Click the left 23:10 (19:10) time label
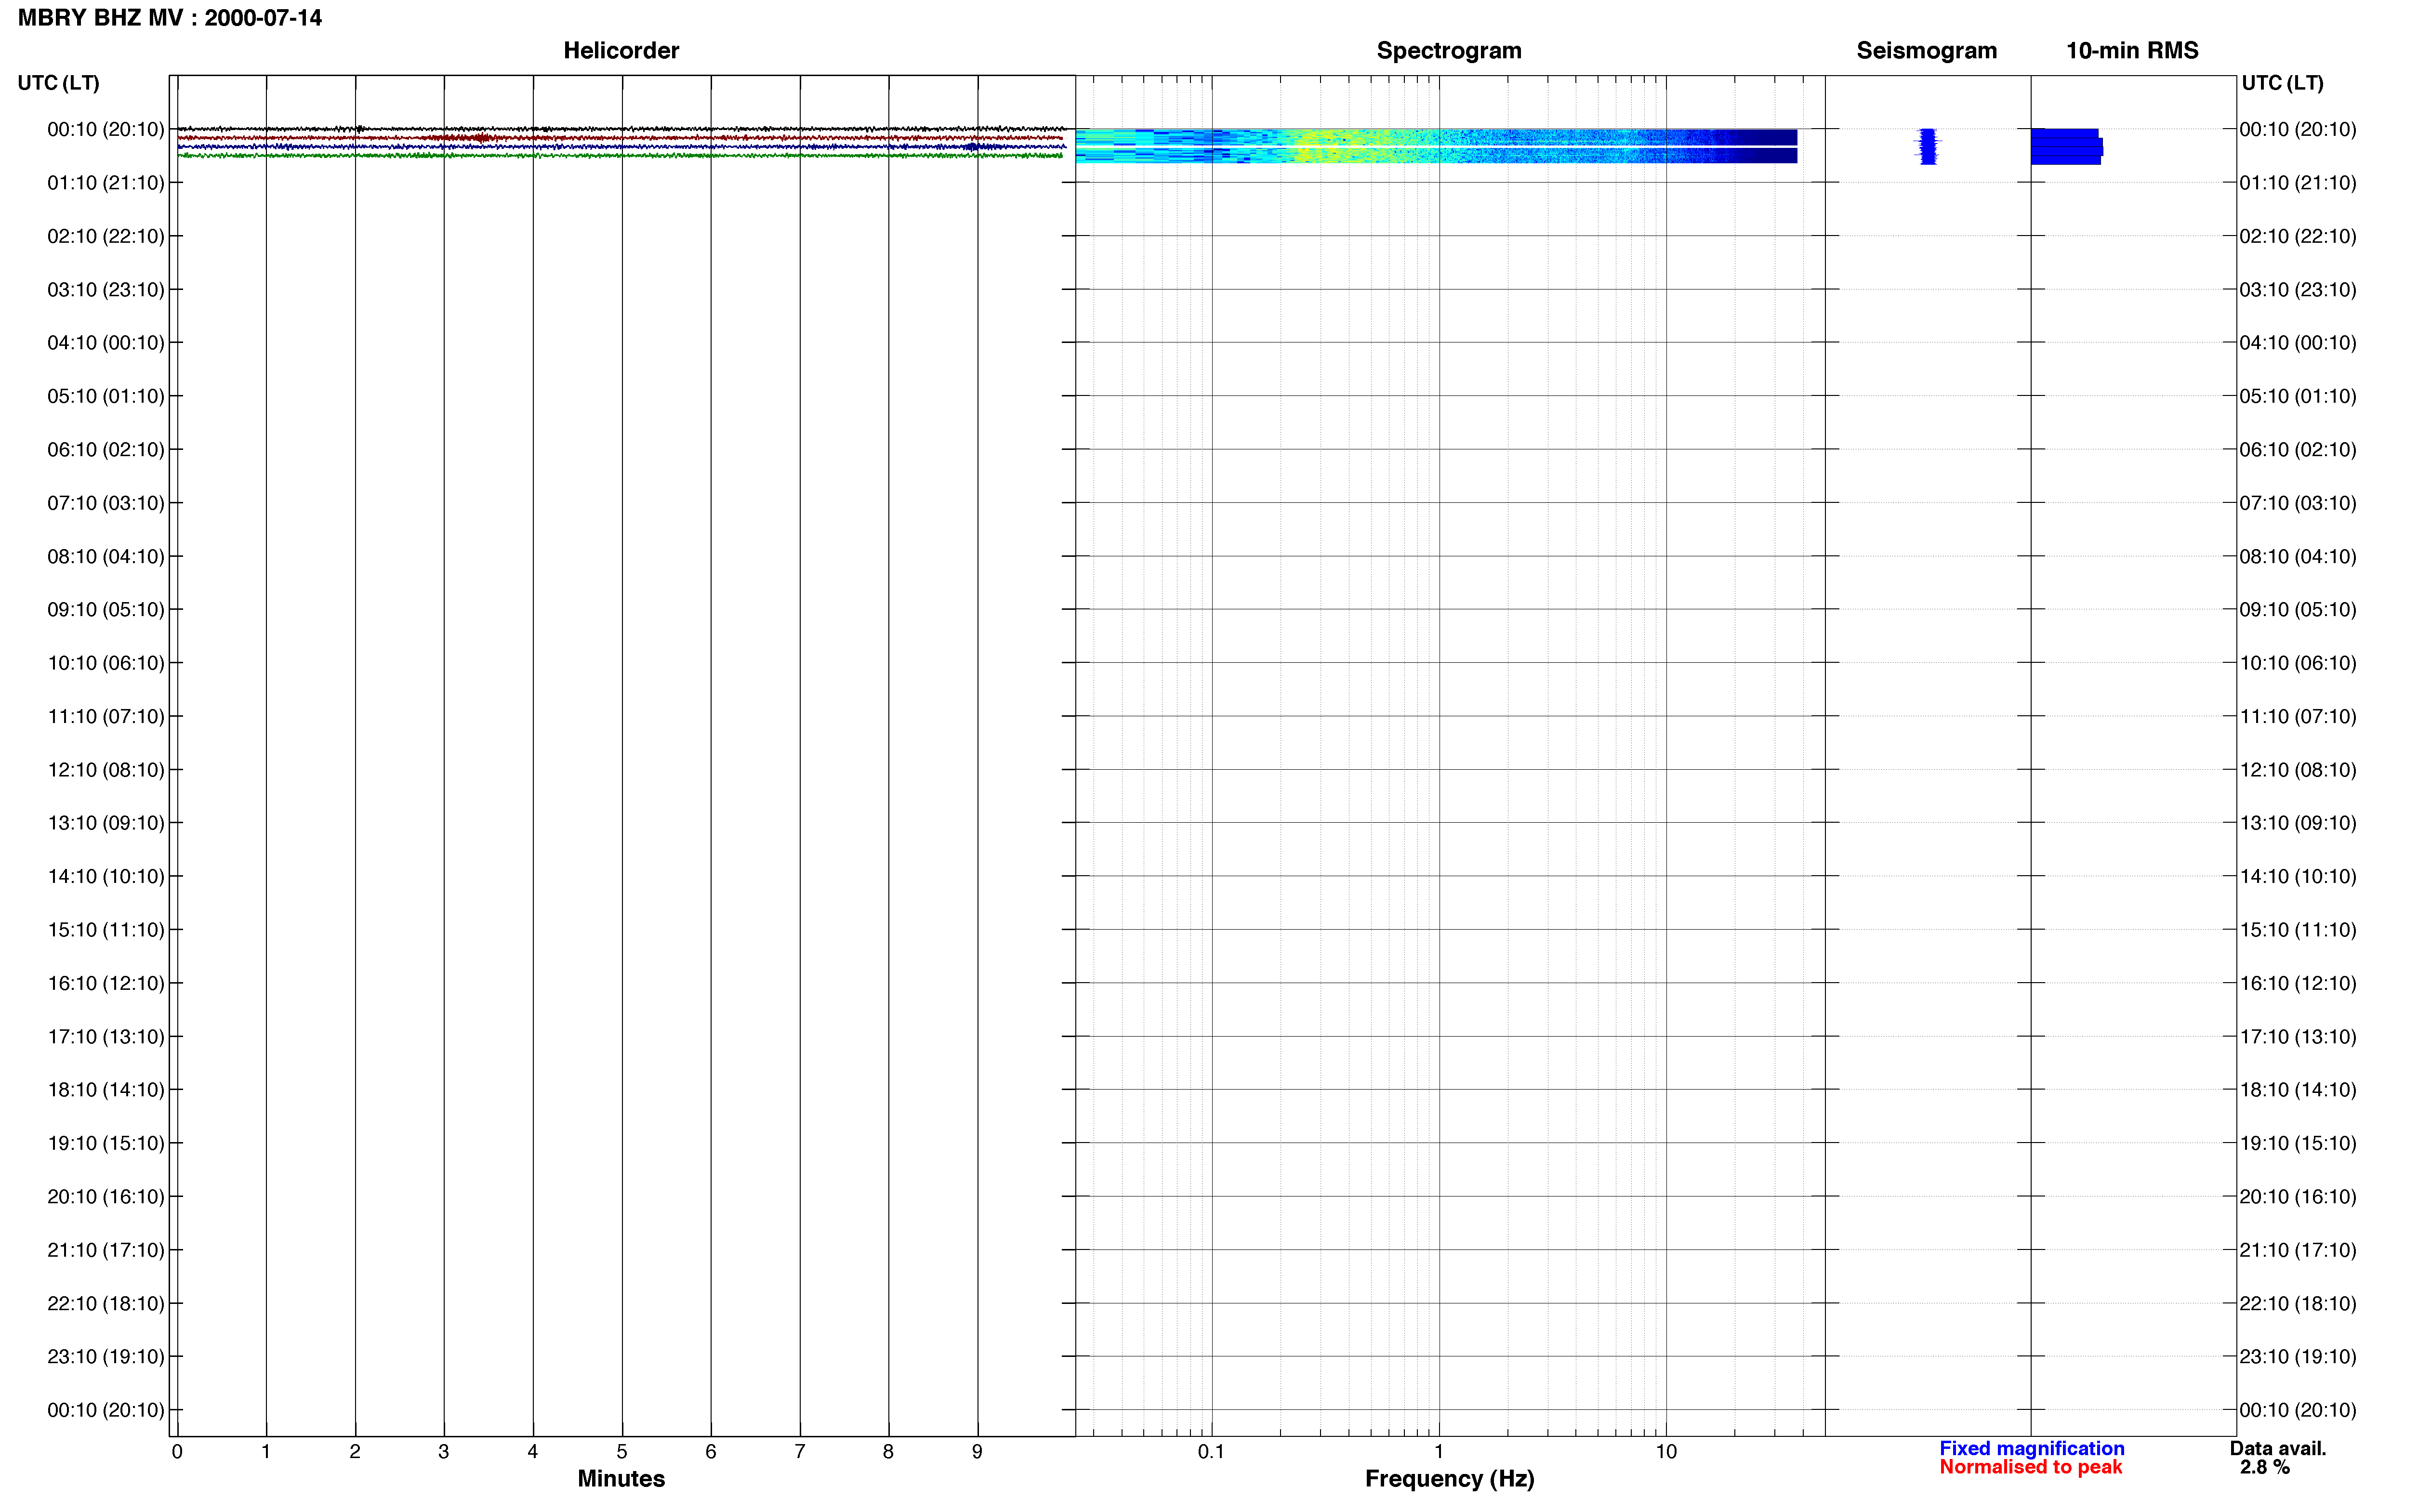Image resolution: width=2418 pixels, height=1512 pixels. [x=106, y=1357]
